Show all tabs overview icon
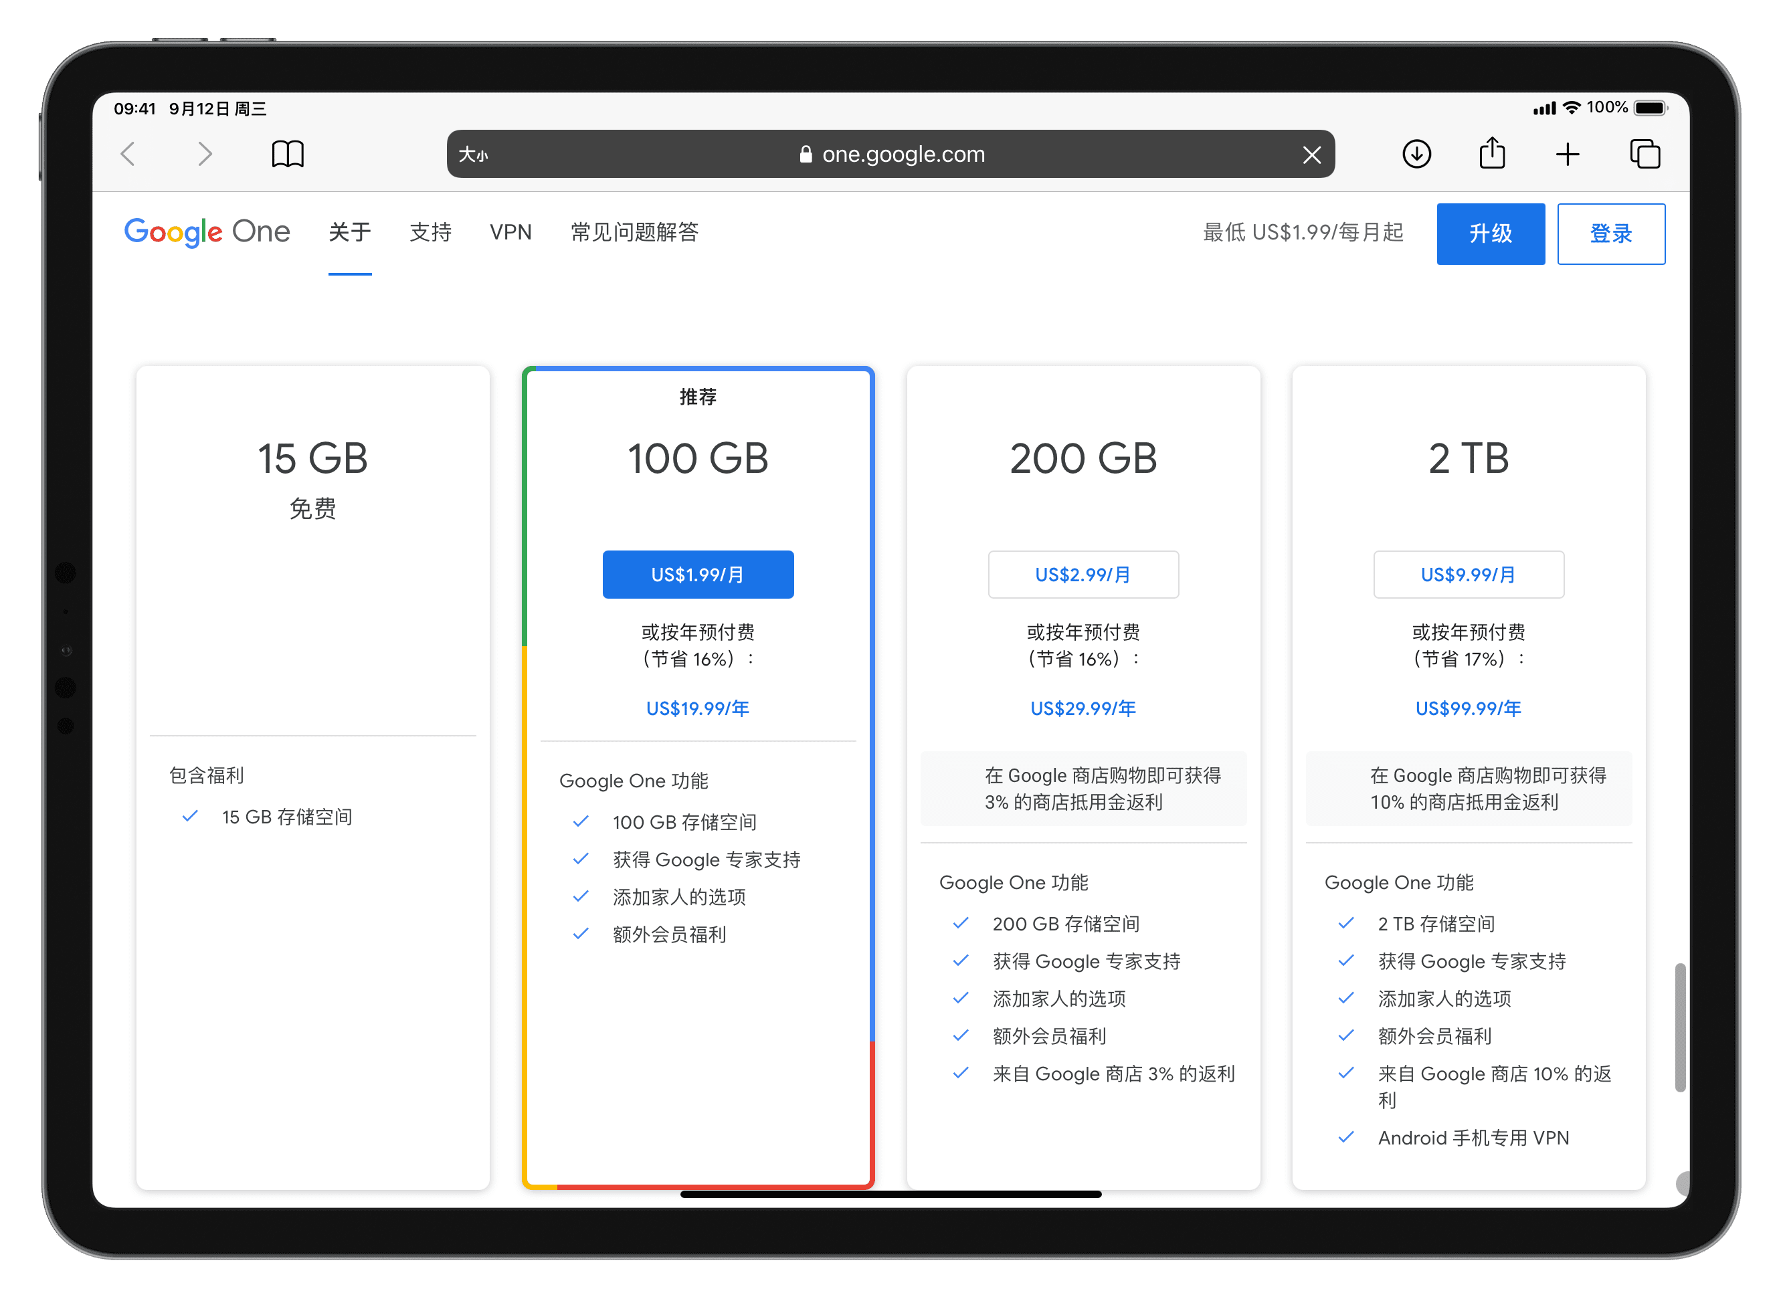 point(1645,154)
